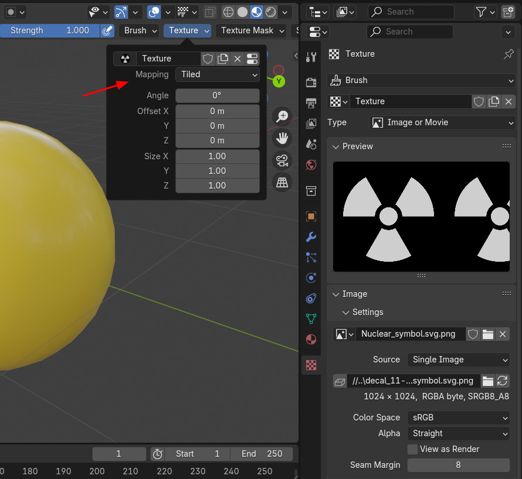Click the Strength 1.000 slider
The width and height of the screenshot is (522, 479).
pyautogui.click(x=50, y=30)
